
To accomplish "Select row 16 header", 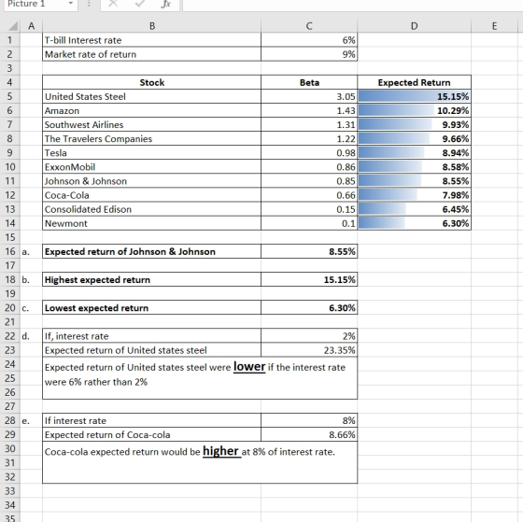I will tap(10, 251).
